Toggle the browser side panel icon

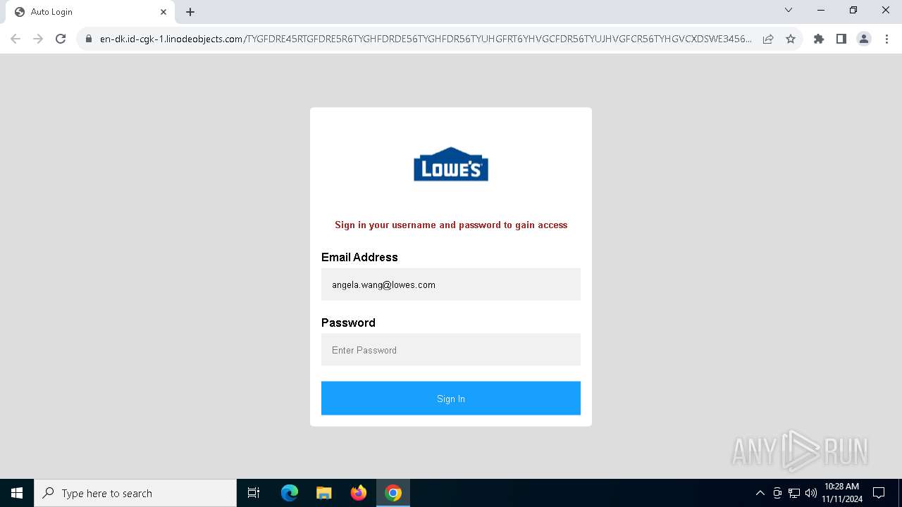(x=841, y=39)
